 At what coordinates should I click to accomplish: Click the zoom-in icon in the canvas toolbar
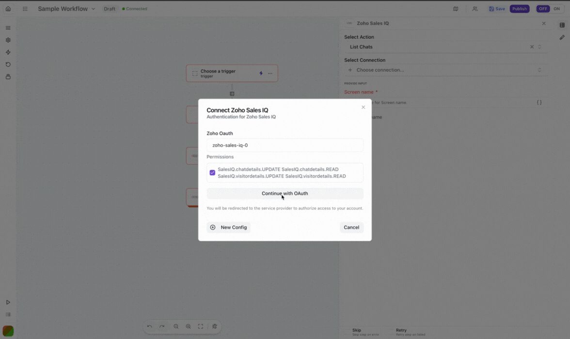tap(189, 326)
